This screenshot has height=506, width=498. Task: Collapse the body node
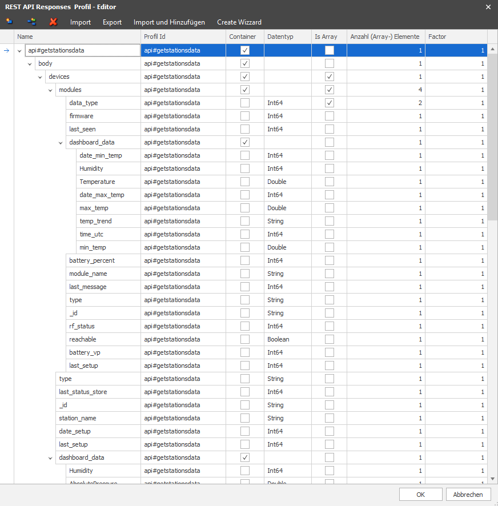click(30, 64)
